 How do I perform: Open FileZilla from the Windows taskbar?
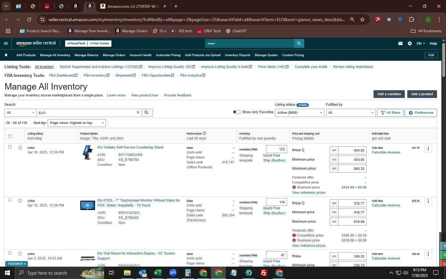click(264, 273)
